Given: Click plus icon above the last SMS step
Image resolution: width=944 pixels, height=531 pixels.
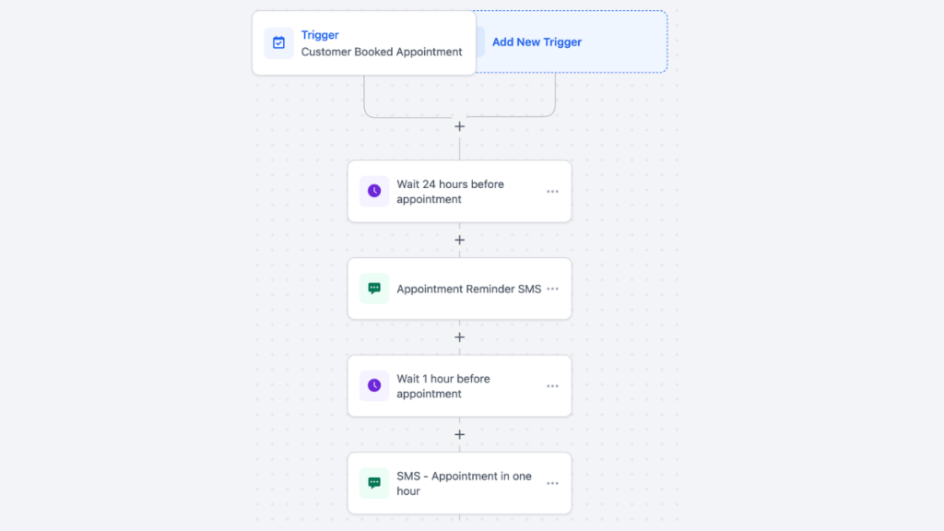Looking at the screenshot, I should [459, 434].
